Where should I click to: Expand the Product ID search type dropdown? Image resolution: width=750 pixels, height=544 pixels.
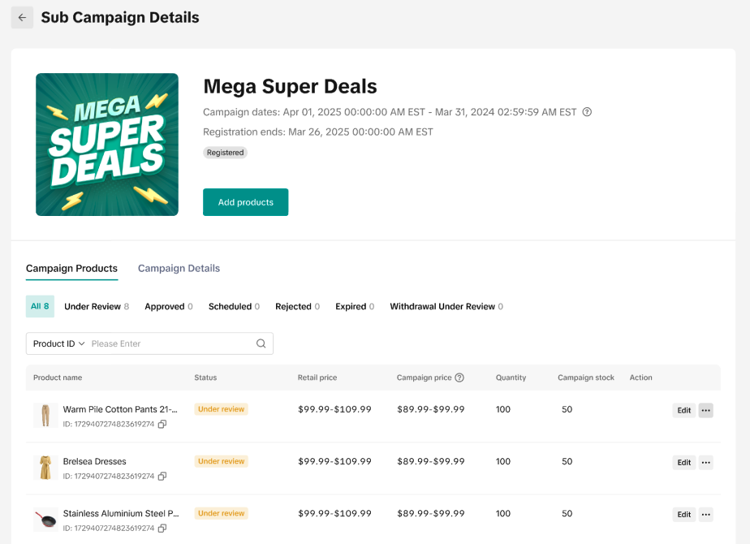click(58, 343)
